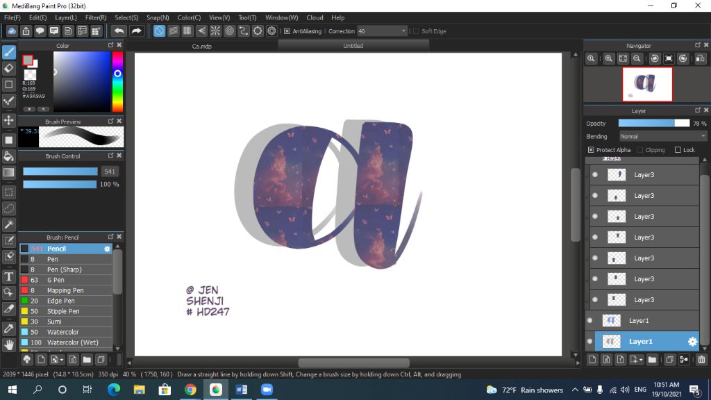Enable parallel snap guide

pos(173,31)
